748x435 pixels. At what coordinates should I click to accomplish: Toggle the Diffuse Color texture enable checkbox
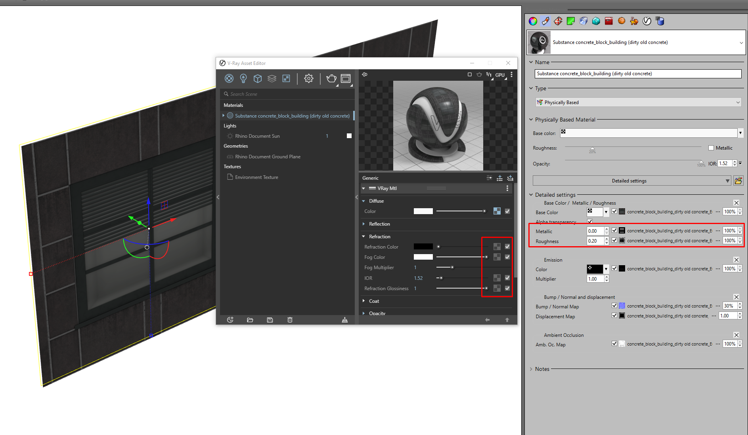click(507, 211)
